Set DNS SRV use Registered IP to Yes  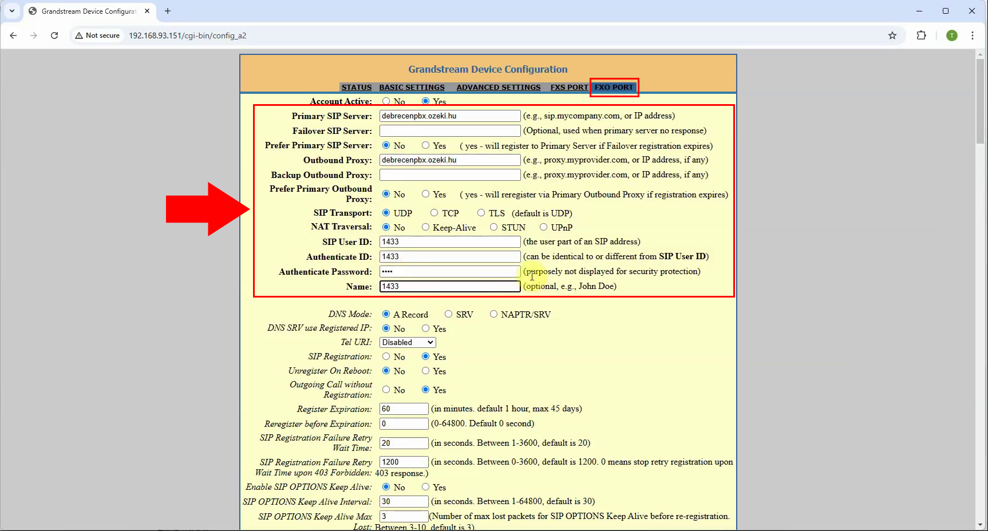tap(425, 328)
